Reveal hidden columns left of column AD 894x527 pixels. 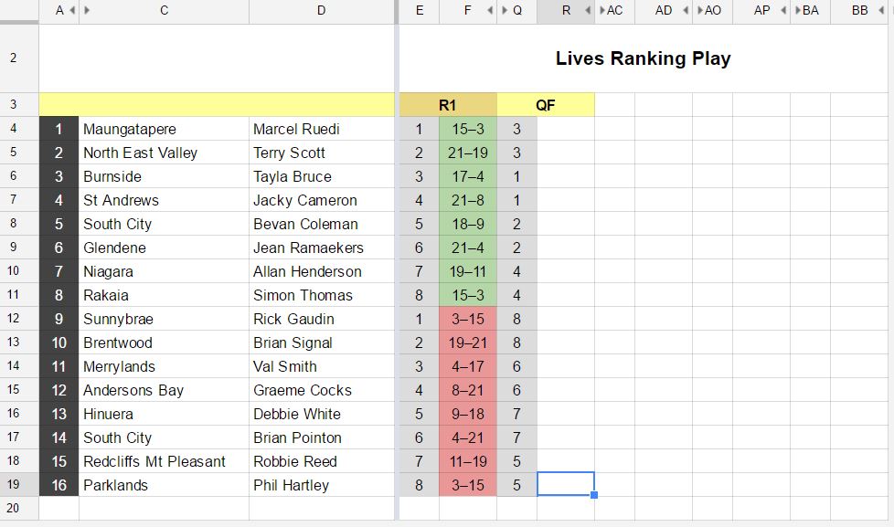(x=601, y=10)
